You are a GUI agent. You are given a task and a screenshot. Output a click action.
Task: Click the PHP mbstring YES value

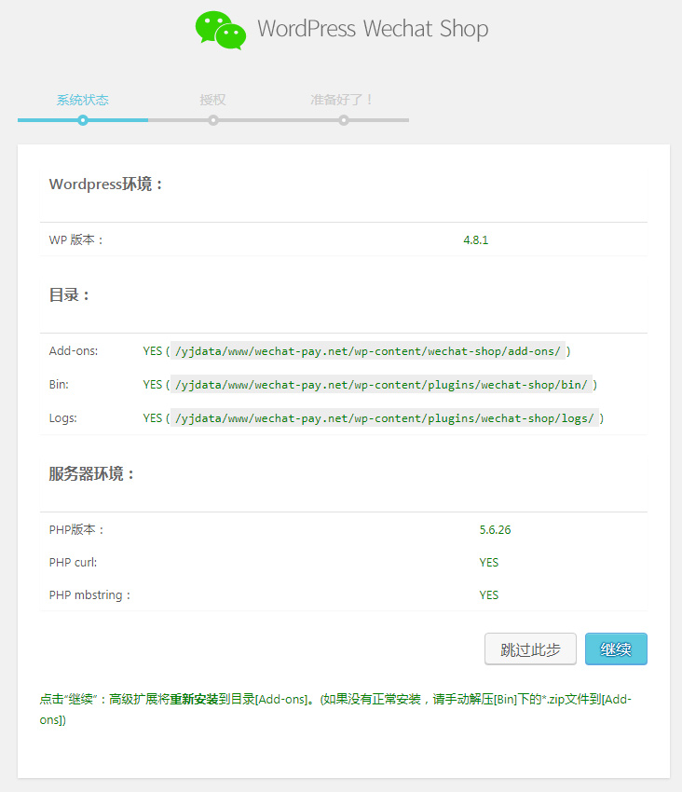pos(488,595)
